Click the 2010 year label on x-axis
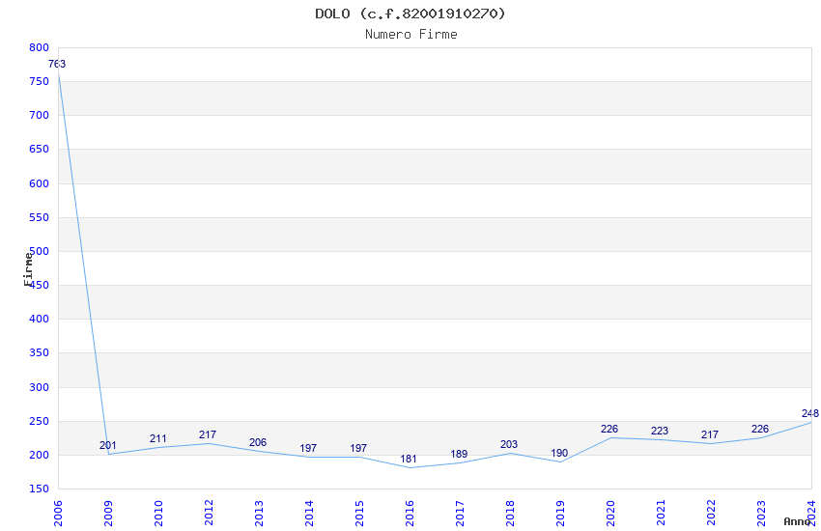 pyautogui.click(x=158, y=513)
